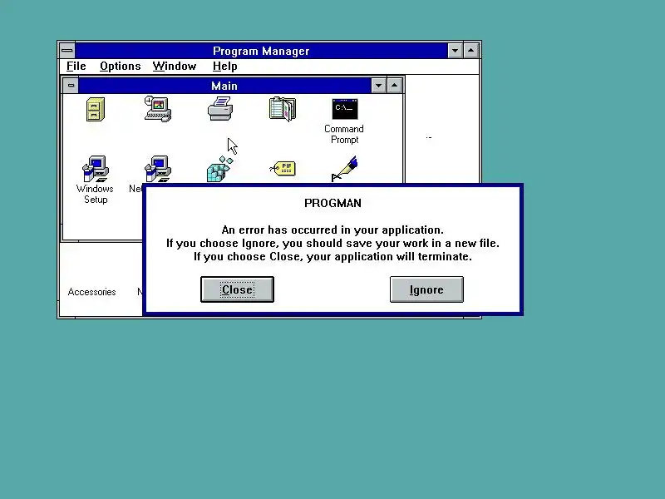Open the File Manager cabinet icon
This screenshot has height=499, width=665.
pos(96,109)
